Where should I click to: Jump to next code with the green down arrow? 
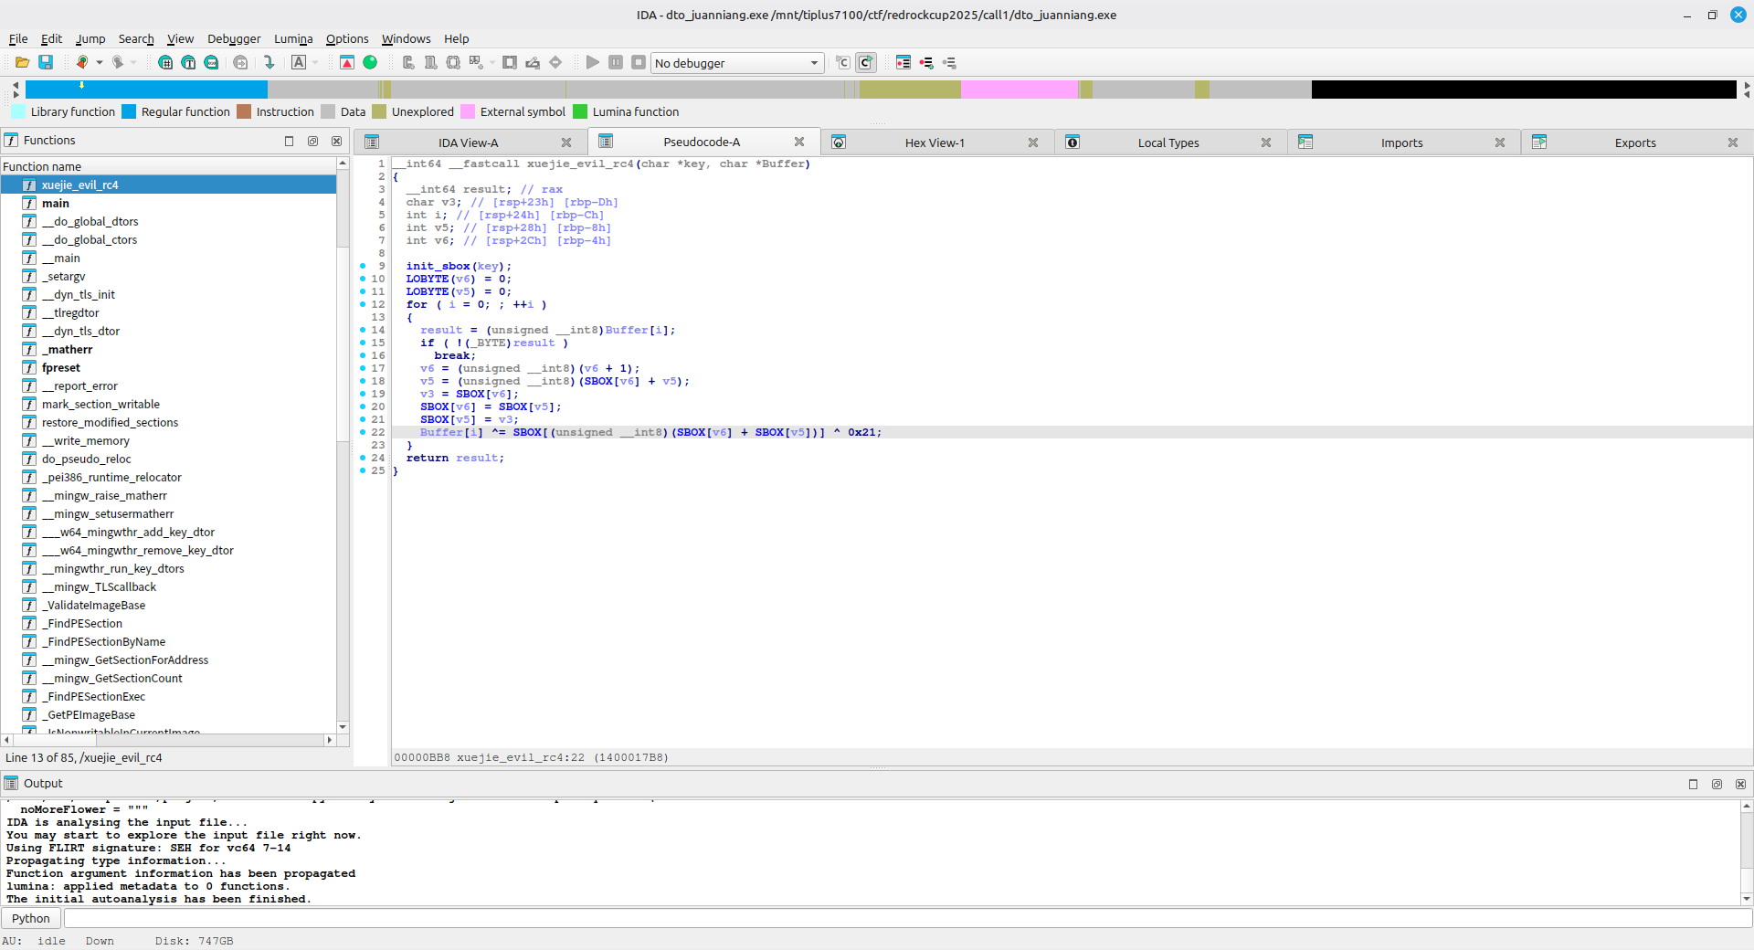point(269,62)
